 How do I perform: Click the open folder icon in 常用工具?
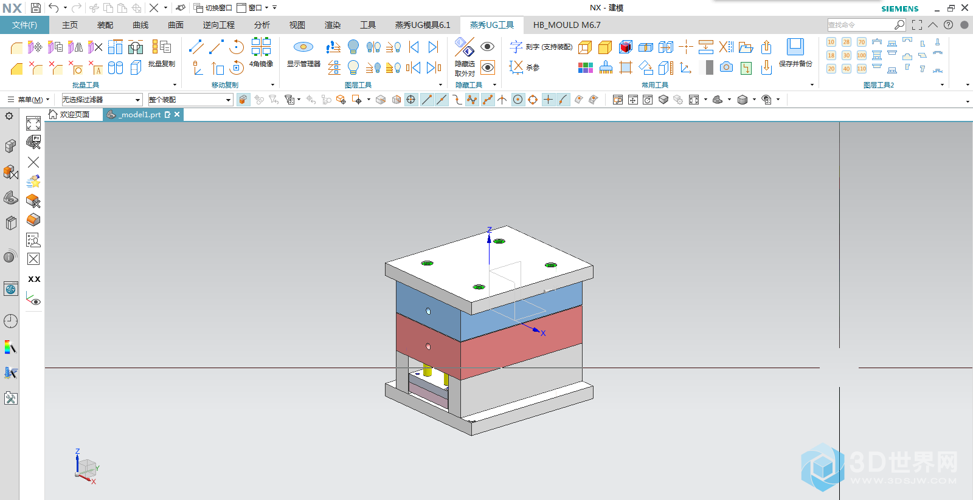pos(746,47)
